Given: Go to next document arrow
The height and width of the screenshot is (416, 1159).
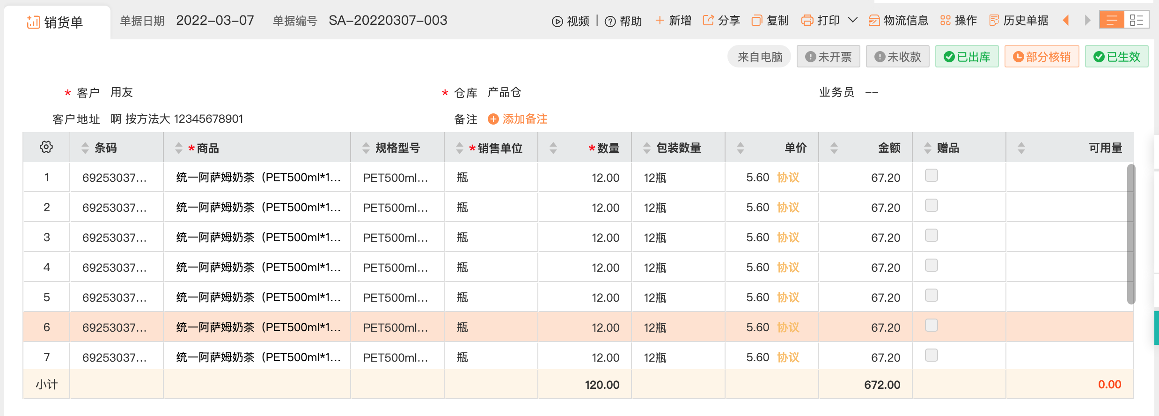Looking at the screenshot, I should (x=1087, y=20).
